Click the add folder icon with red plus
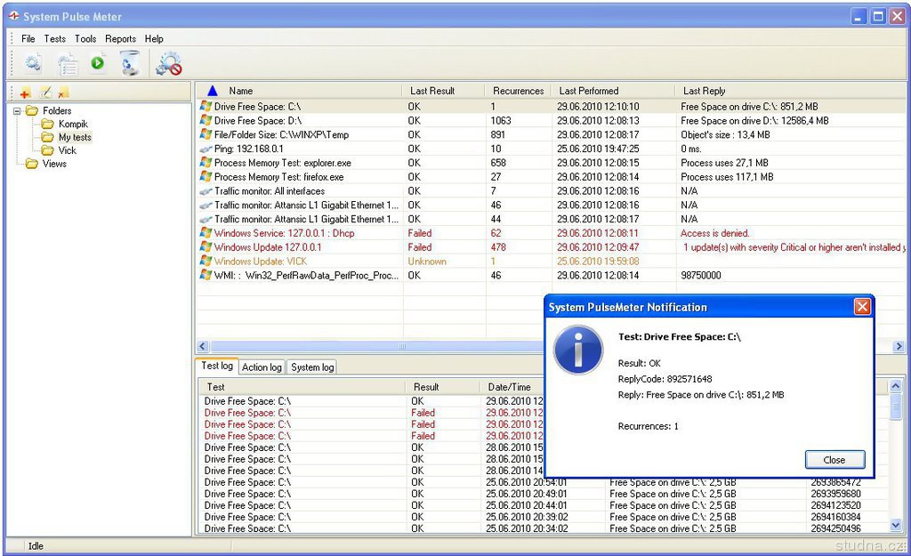The width and height of the screenshot is (911, 556). (x=24, y=93)
